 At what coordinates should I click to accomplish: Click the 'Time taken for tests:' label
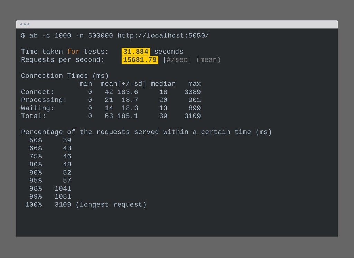click(65, 52)
